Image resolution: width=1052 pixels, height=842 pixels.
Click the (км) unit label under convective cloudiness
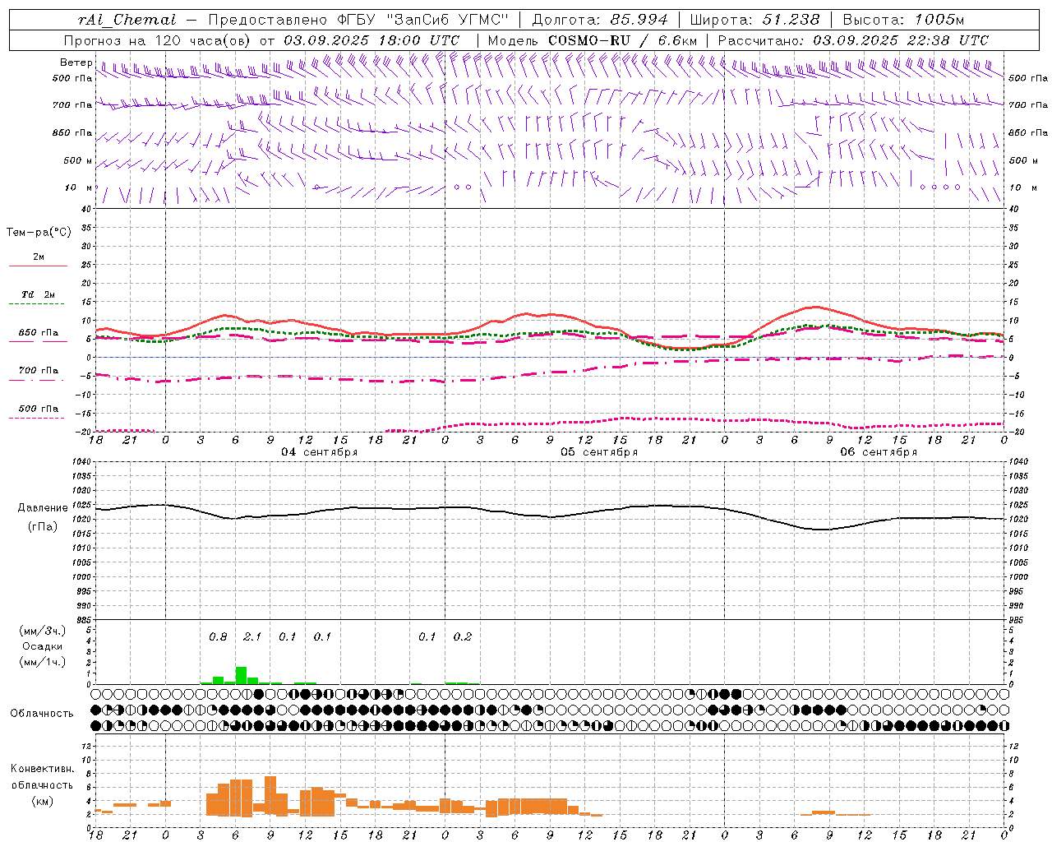(x=42, y=801)
